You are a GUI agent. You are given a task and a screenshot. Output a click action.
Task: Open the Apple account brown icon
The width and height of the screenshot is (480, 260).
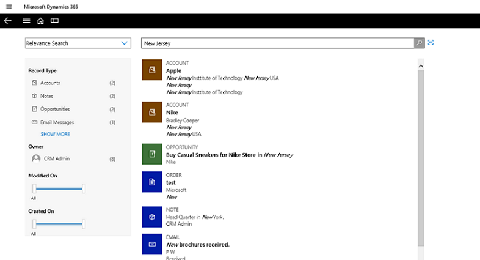[152, 70]
